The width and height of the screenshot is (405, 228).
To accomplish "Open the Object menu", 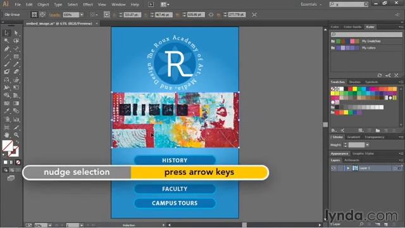I will coord(43,4).
